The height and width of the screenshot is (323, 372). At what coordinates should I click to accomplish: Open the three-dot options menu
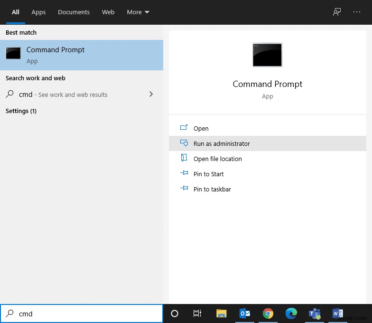357,12
